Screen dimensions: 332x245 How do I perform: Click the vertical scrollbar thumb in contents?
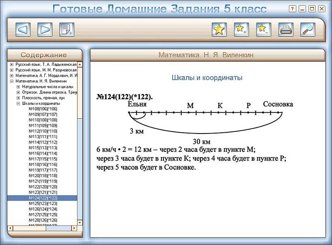tap(80, 92)
